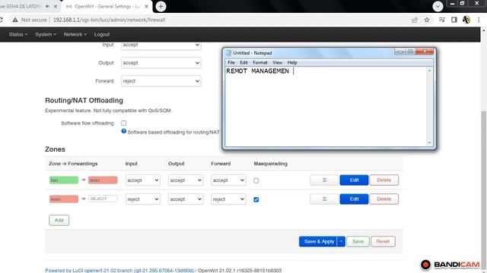The height and width of the screenshot is (273, 487).
Task: Open the Chrome profile avatar
Action: coord(466,20)
